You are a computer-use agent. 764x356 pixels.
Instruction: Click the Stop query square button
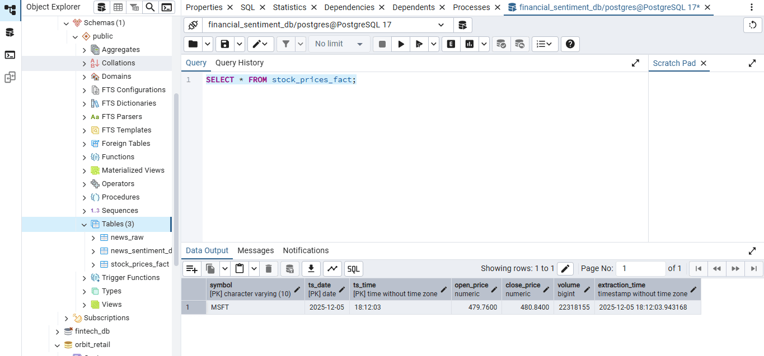382,44
